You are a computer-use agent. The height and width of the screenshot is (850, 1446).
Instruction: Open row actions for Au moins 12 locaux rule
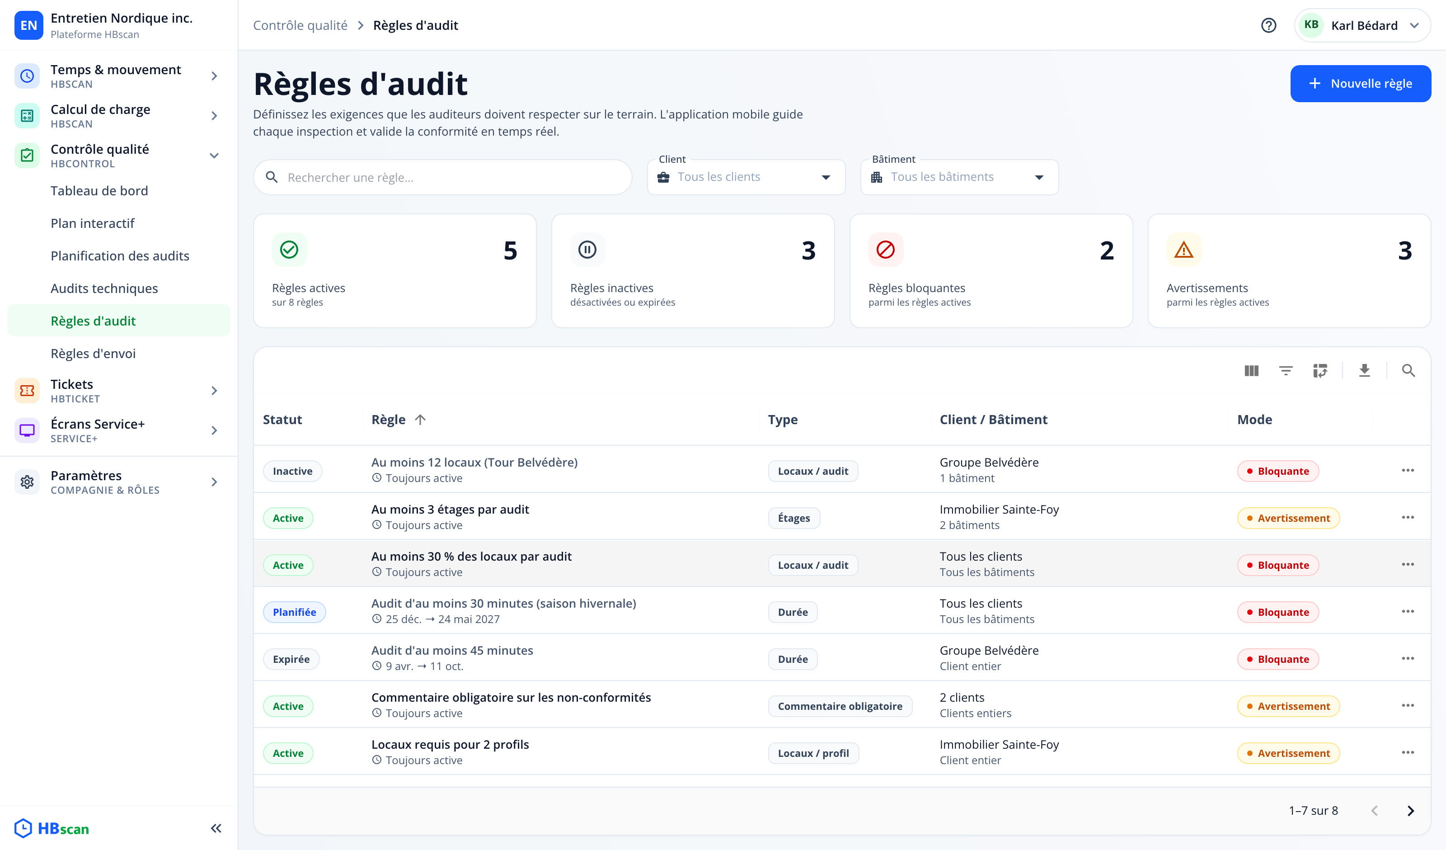point(1408,470)
